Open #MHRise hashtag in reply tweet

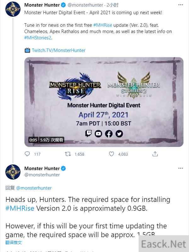tap(20, 208)
